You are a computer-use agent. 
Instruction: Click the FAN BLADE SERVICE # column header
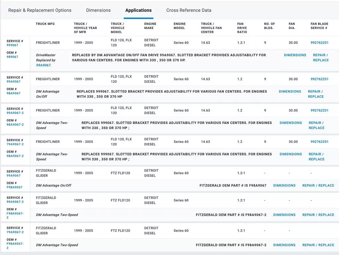pos(319,26)
